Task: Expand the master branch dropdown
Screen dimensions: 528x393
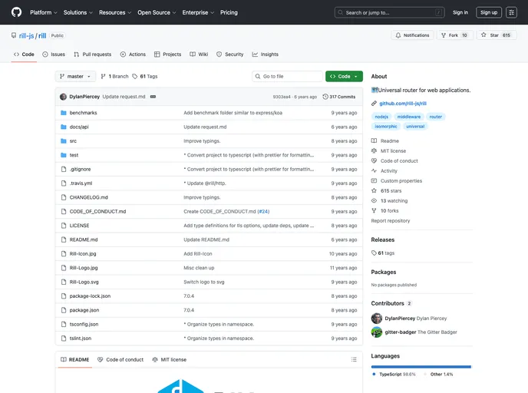Action: tap(75, 77)
